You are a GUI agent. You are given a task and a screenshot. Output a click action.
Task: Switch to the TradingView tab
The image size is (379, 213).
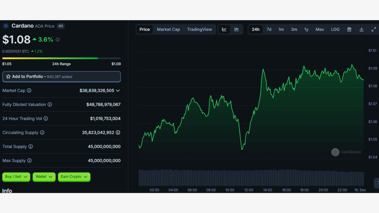point(199,30)
